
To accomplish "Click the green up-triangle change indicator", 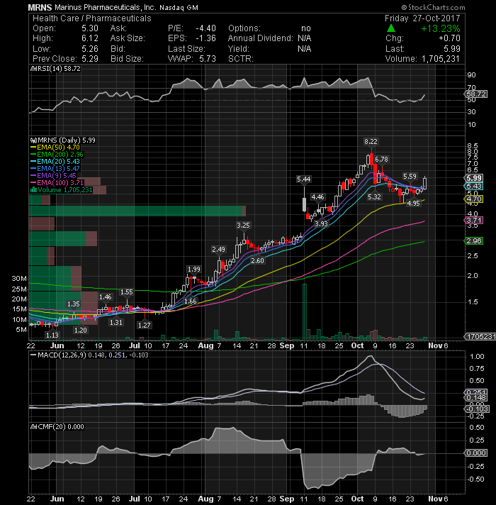I will click(391, 28).
